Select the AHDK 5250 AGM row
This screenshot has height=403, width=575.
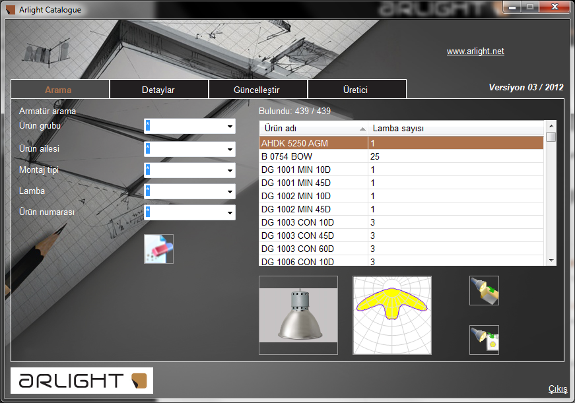[x=401, y=143]
